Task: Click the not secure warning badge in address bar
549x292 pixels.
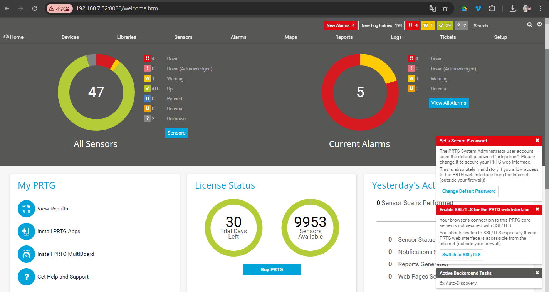Action: [x=60, y=8]
